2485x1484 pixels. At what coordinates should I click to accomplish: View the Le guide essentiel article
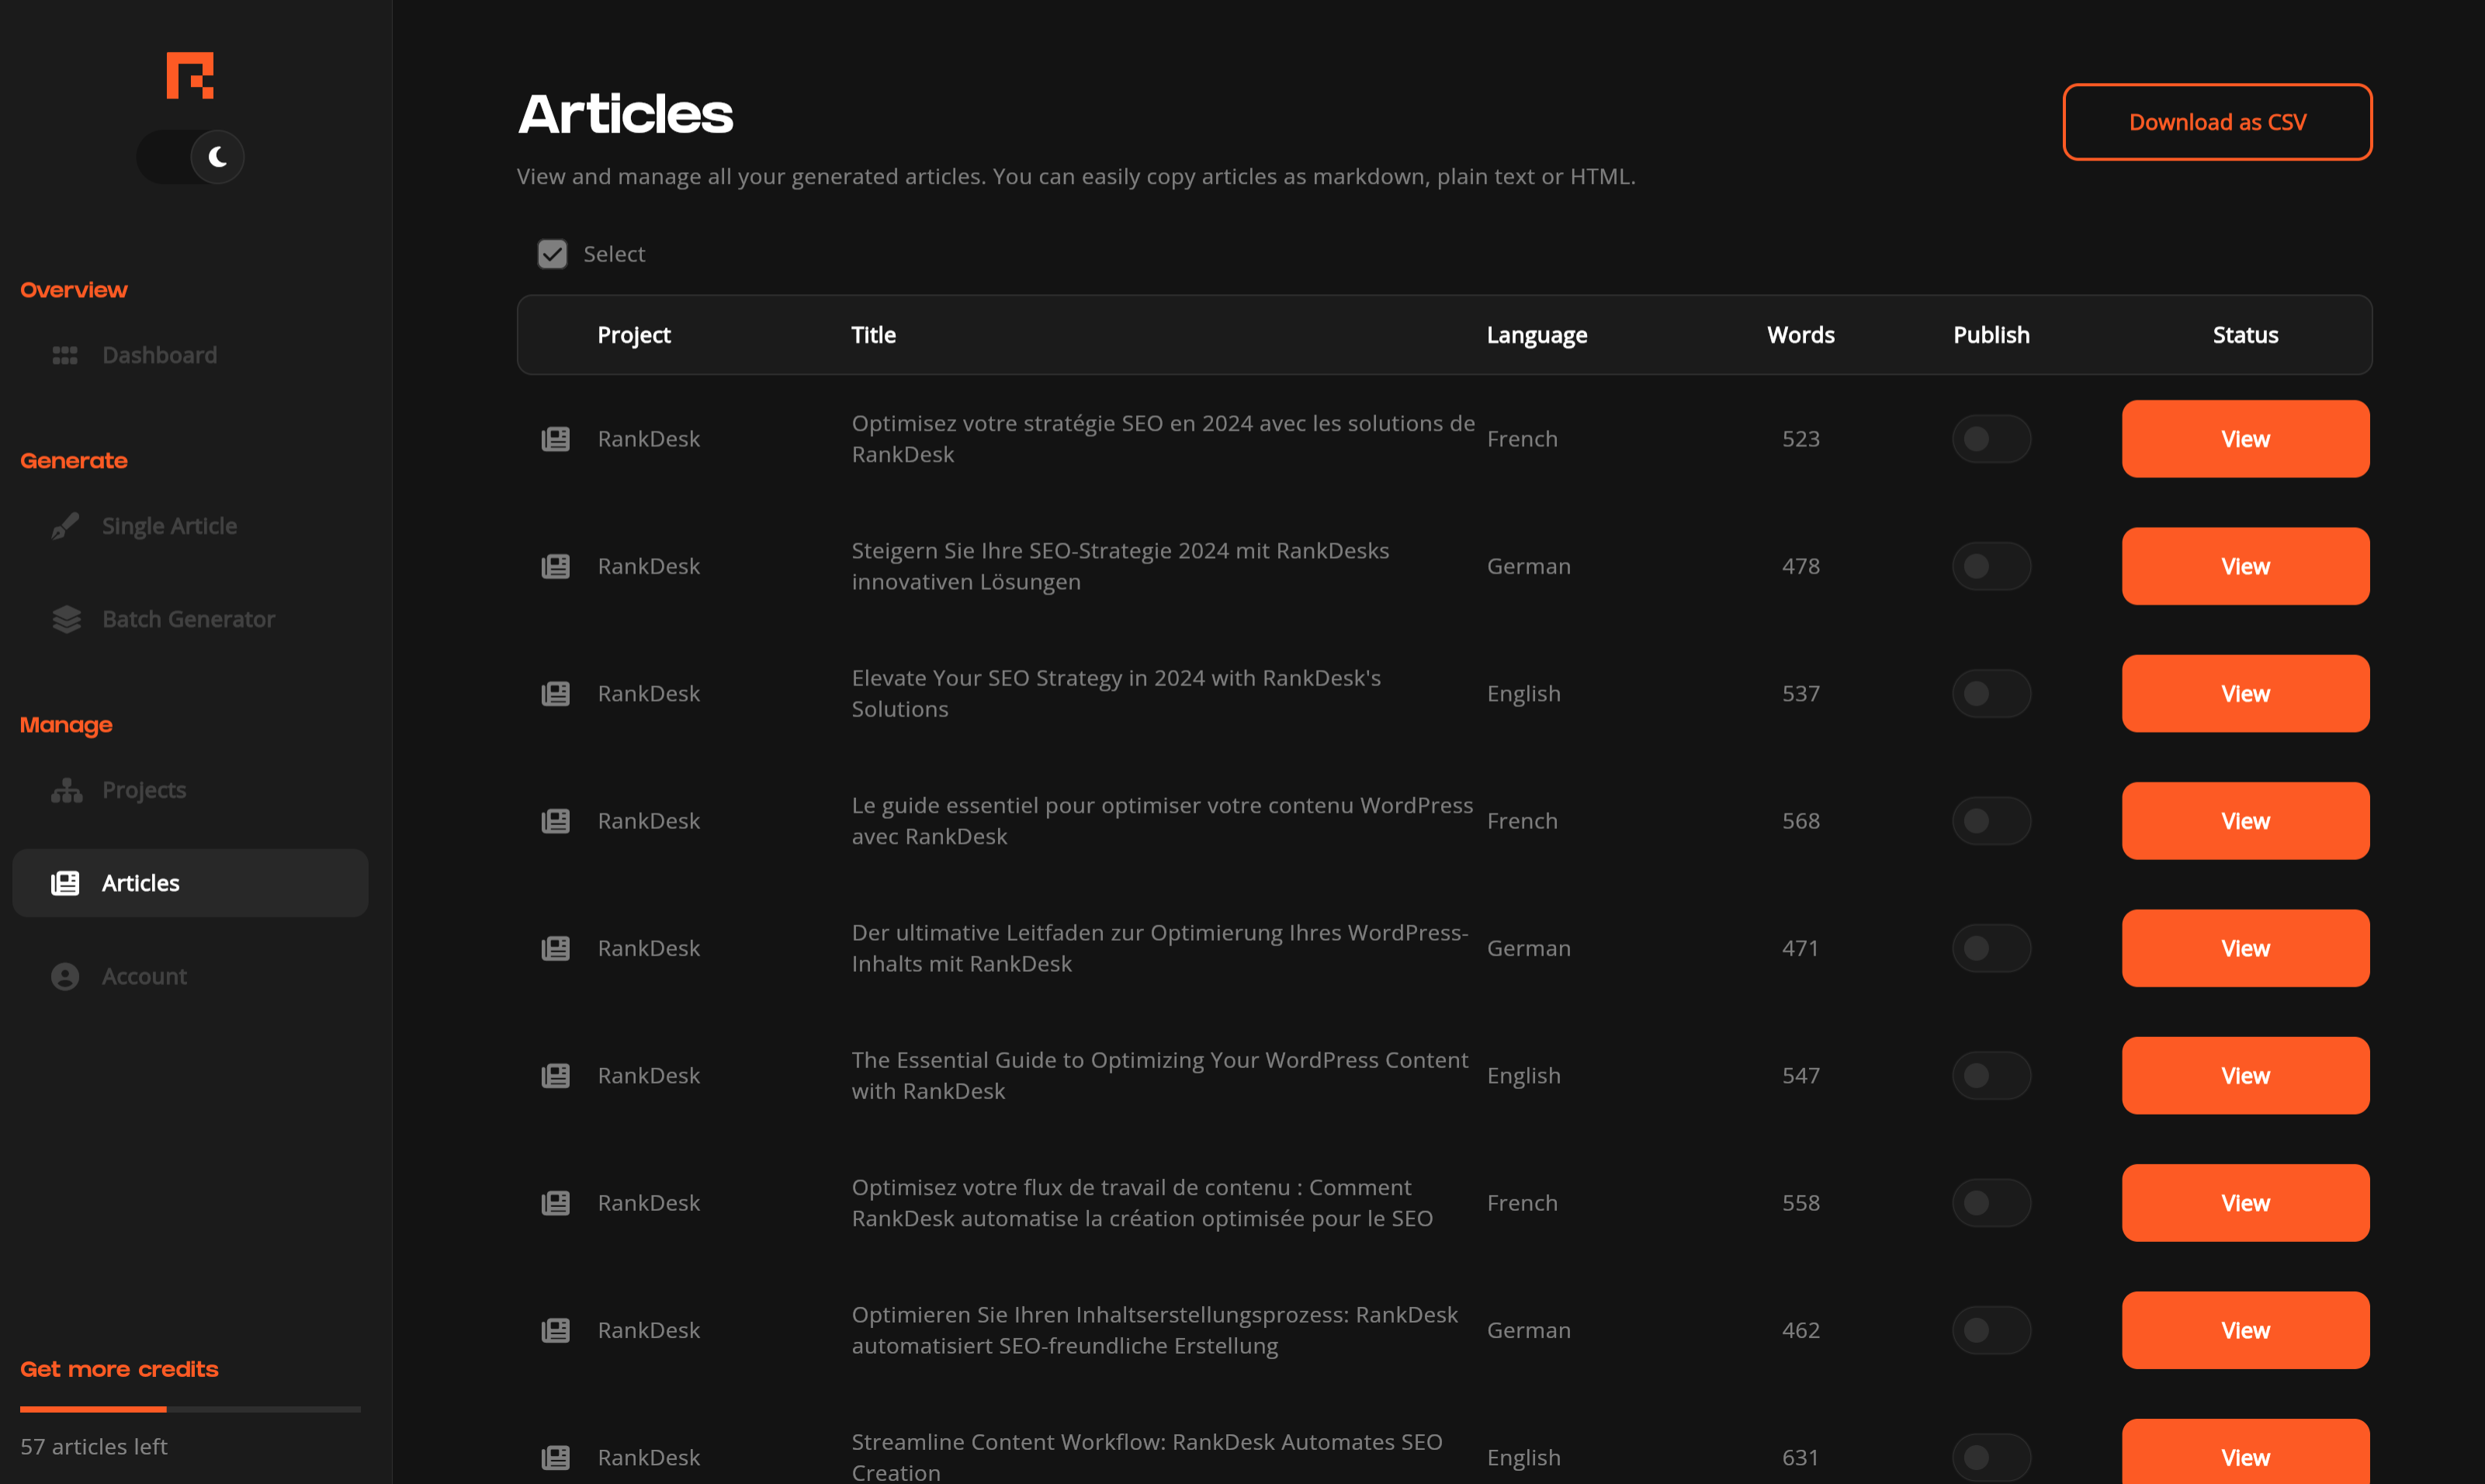coord(2245,821)
